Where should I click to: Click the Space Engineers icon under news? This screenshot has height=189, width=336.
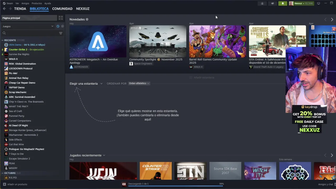[131, 64]
